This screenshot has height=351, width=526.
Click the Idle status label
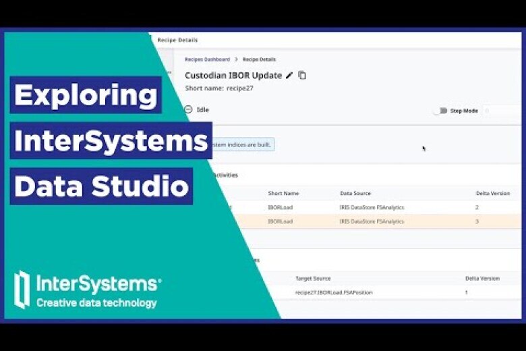click(x=202, y=110)
